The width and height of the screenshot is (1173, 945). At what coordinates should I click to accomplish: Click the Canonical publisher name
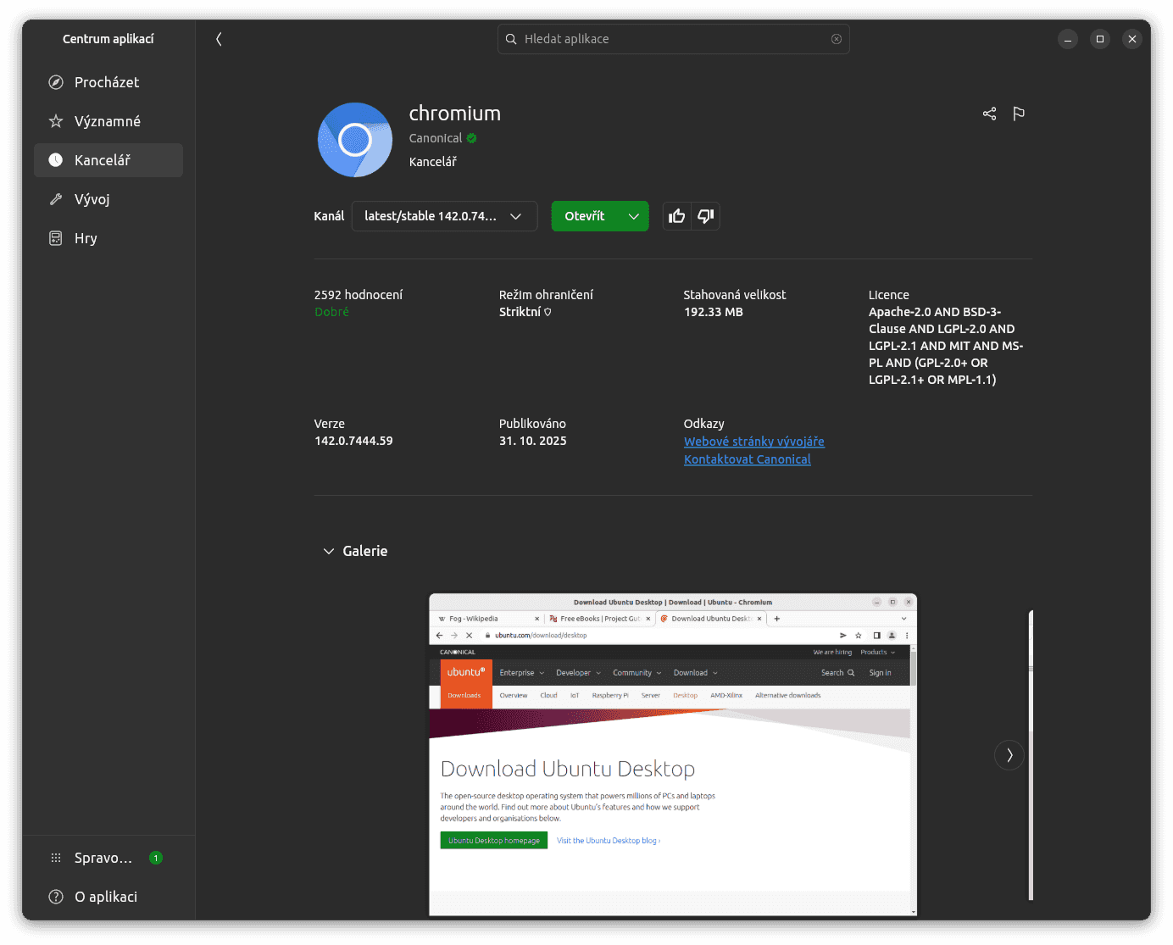point(436,138)
